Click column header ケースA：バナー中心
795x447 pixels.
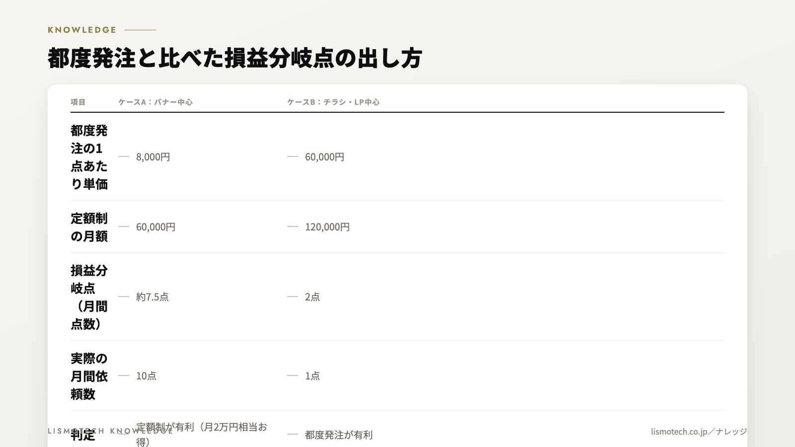click(156, 102)
